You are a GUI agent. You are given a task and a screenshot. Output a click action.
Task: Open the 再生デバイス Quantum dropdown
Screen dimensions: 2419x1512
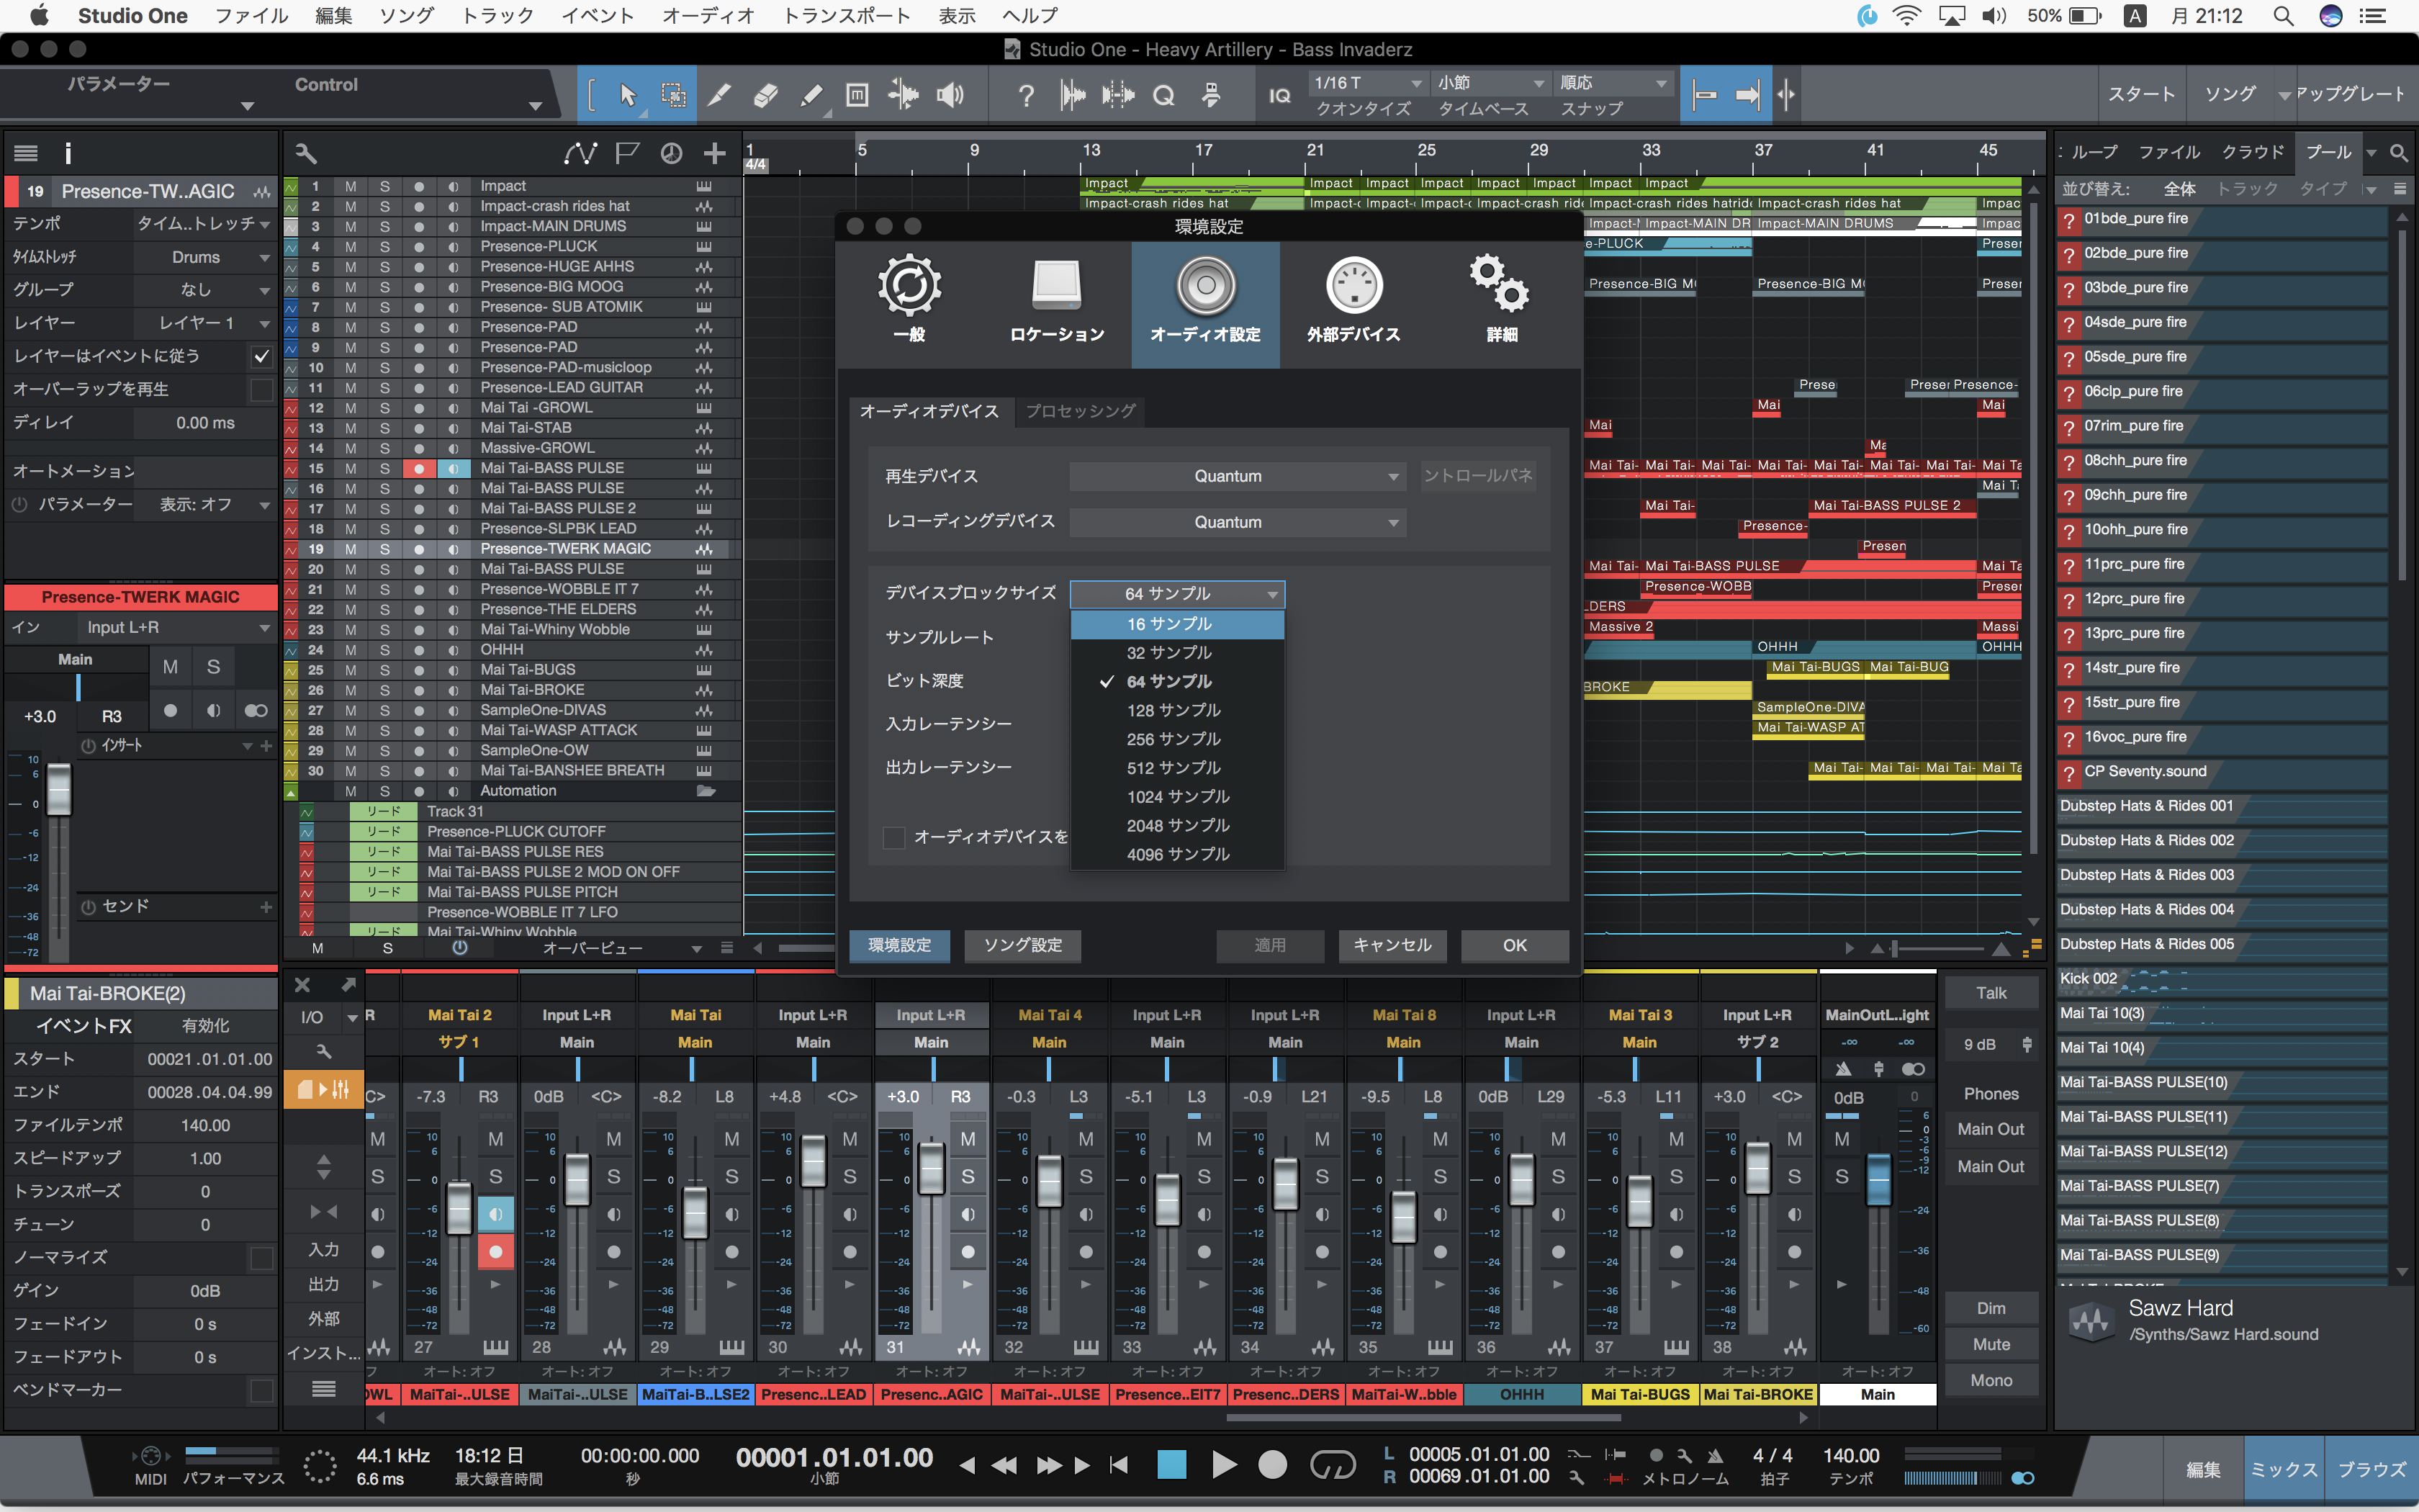tap(1238, 476)
